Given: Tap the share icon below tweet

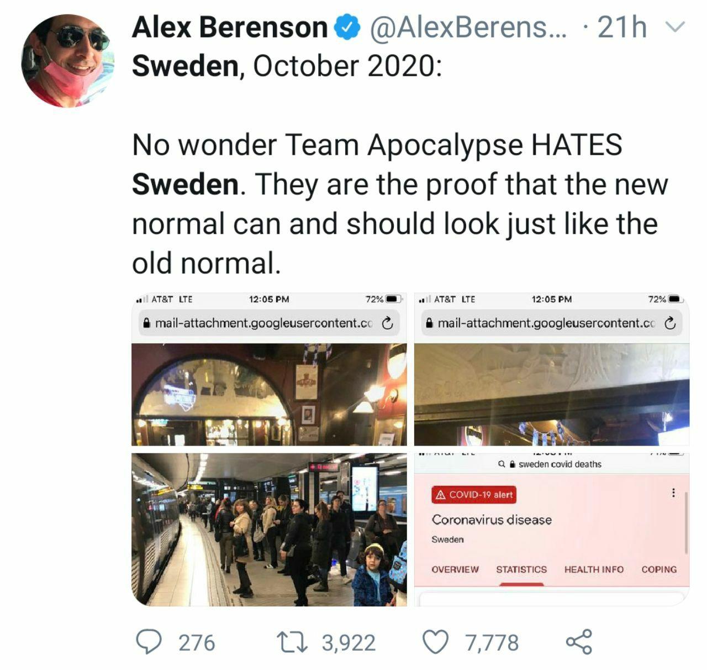Looking at the screenshot, I should coord(579,642).
